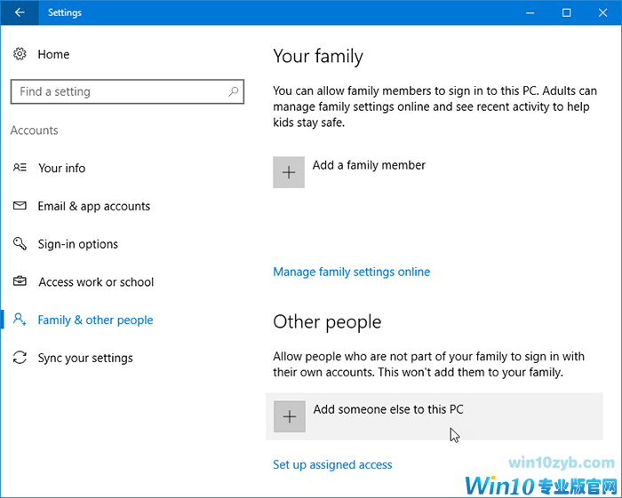Click the magnifier icon in the search box
622x498 pixels.
click(234, 91)
